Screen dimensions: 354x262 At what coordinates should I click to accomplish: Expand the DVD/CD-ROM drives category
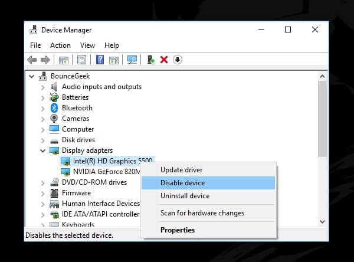43,183
